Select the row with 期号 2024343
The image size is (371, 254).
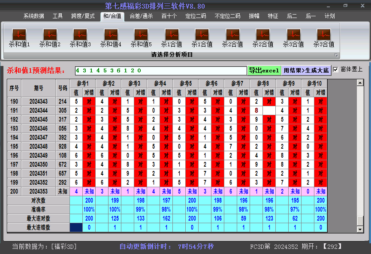[x=167, y=102]
